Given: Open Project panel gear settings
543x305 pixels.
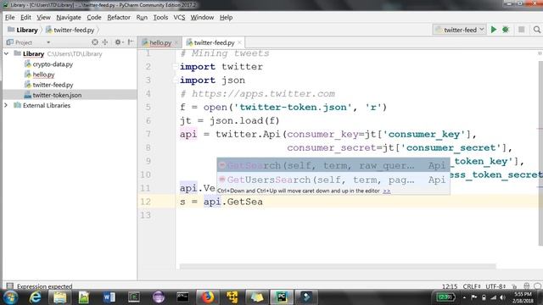Looking at the screenshot, I should click(119, 42).
